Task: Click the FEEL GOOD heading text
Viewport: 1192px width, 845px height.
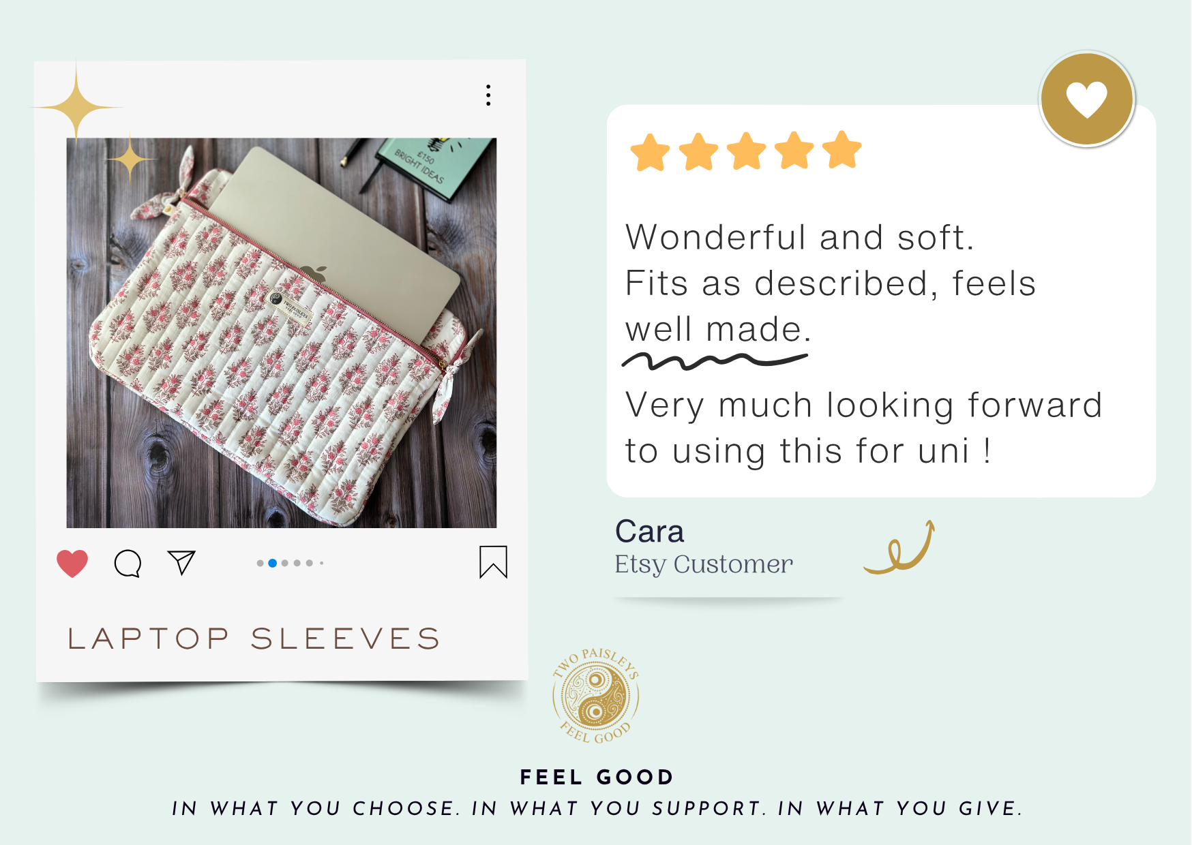Action: 597,777
